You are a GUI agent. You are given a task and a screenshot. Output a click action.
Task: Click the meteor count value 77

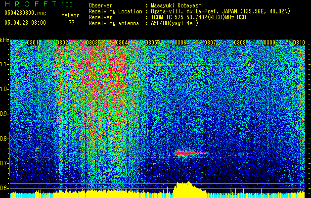point(72,23)
